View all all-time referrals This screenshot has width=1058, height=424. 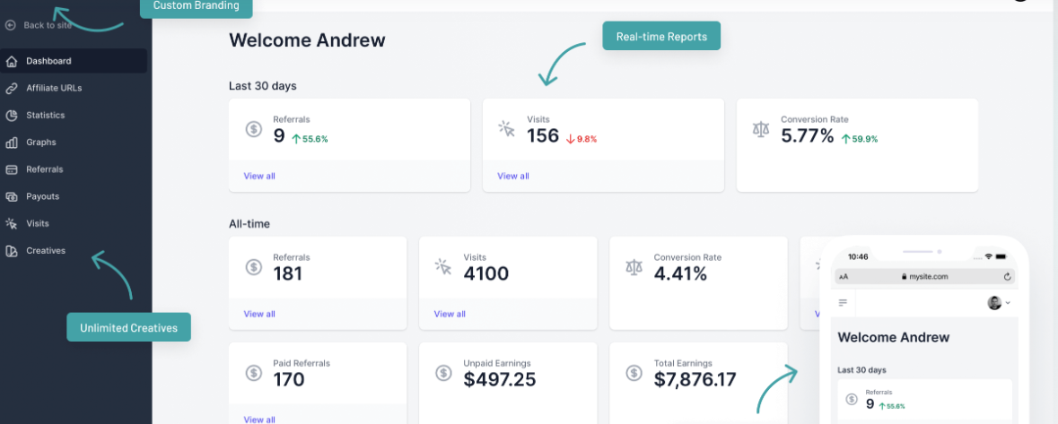(259, 314)
